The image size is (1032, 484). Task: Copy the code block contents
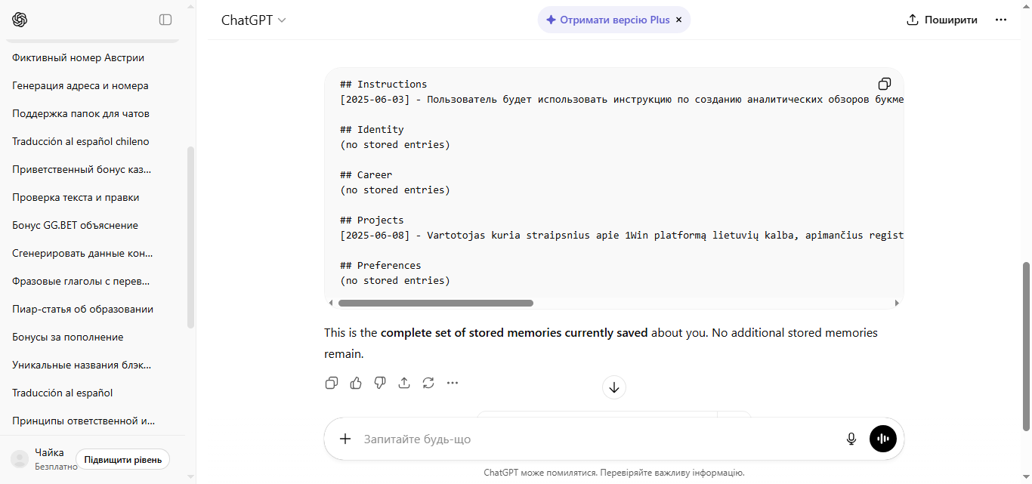(884, 84)
